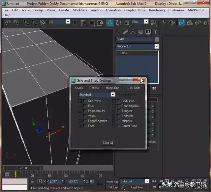This screenshot has height=192, width=211.
Task: Select the Bind to Space Warp tool
Action: [43, 22]
